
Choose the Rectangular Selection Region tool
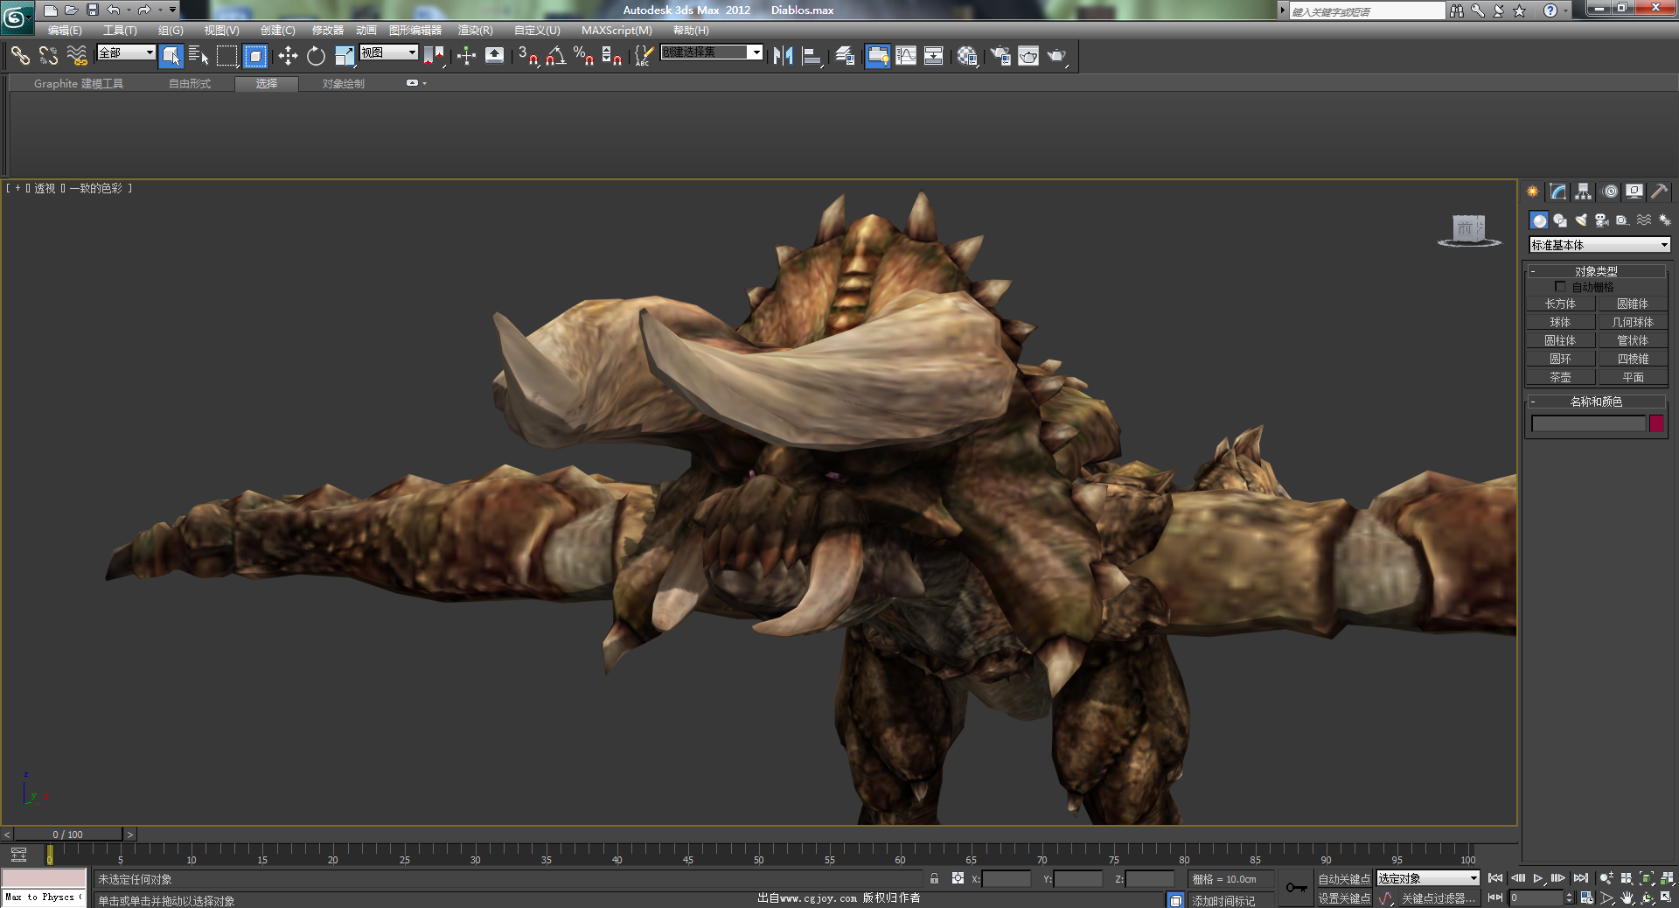tap(227, 56)
